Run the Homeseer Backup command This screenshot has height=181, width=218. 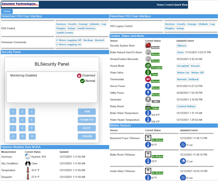click(88, 40)
